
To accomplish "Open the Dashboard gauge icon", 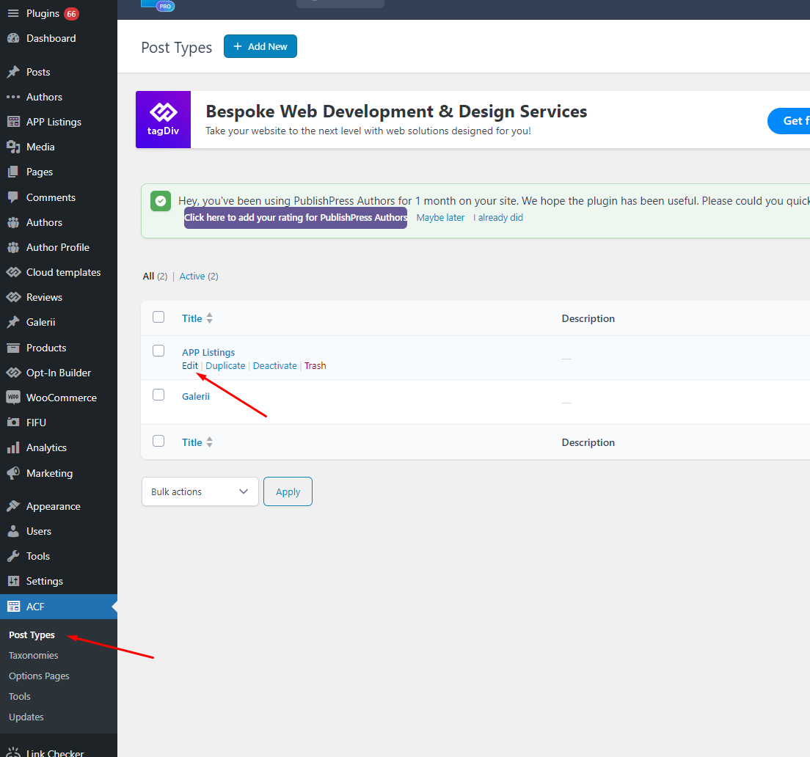I will (13, 38).
